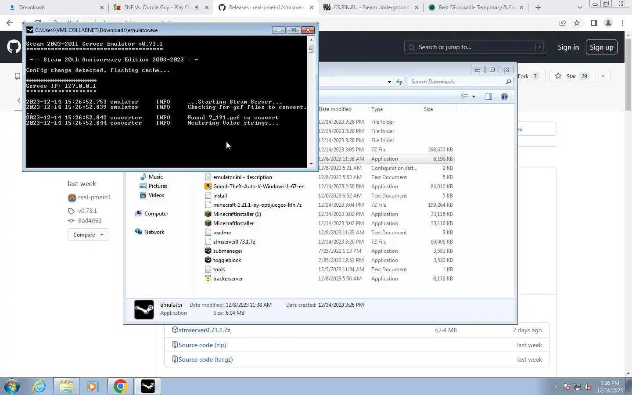632x395 pixels.
Task: Launch Internet Explorer from the taskbar
Action: coord(39,386)
